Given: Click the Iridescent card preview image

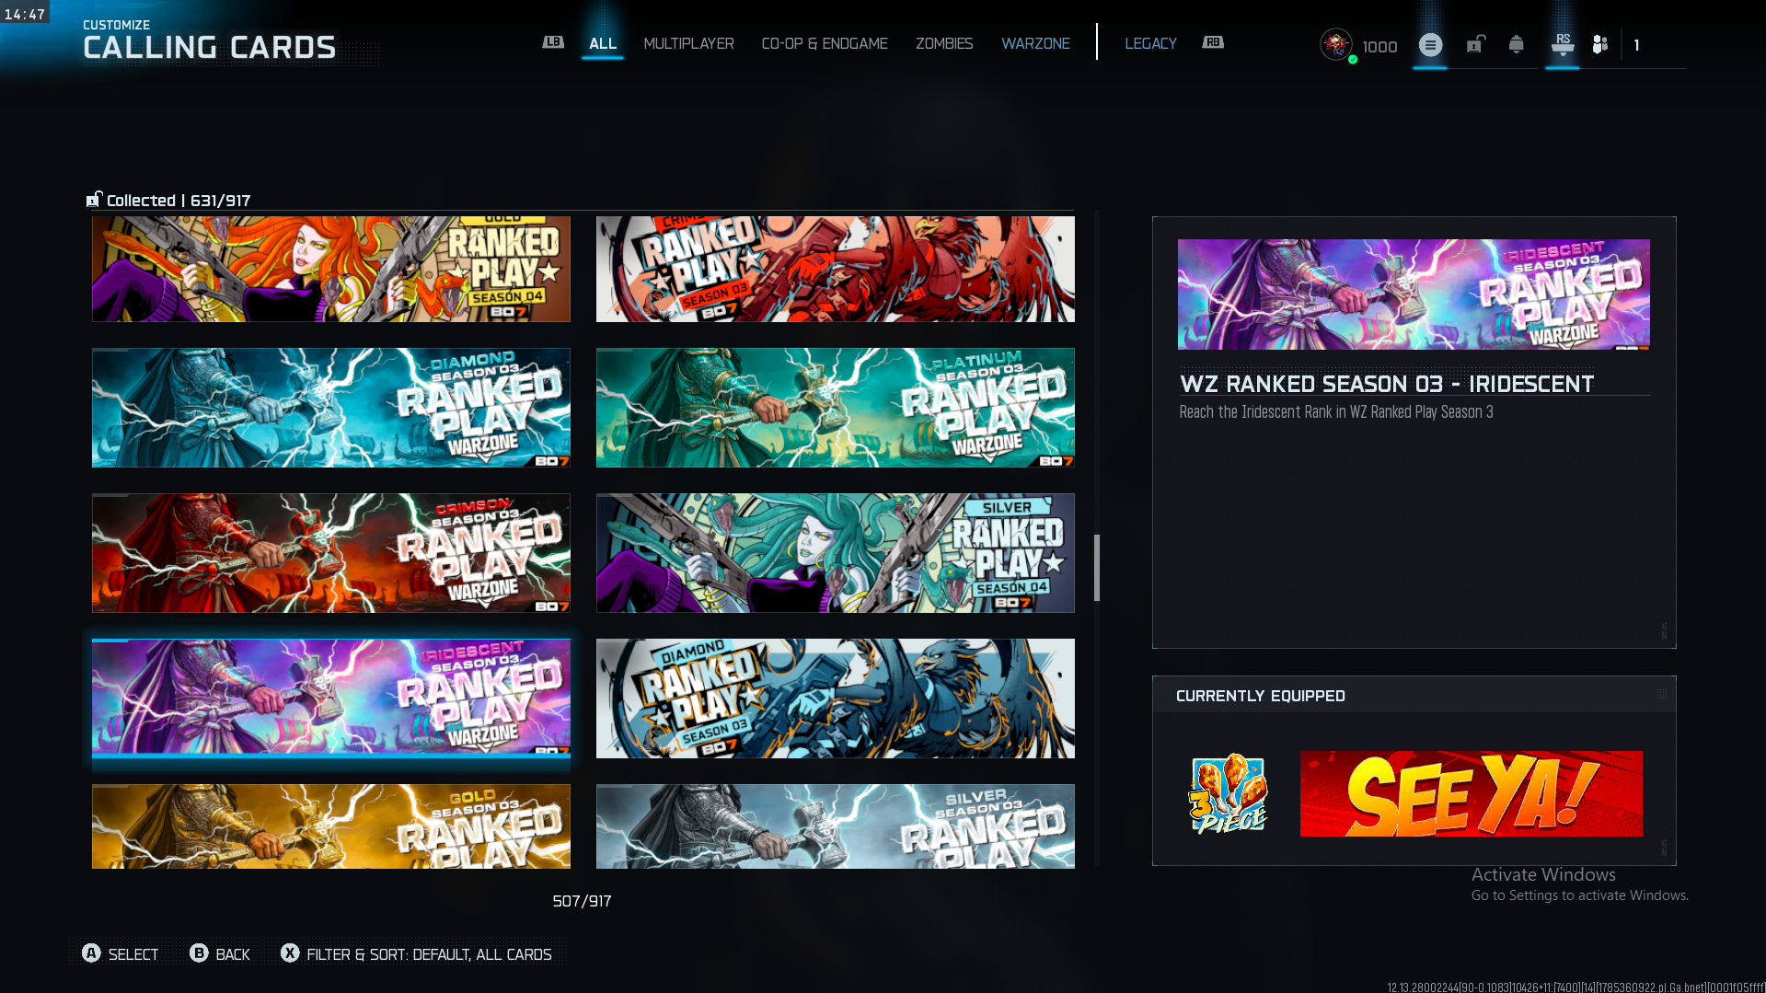Looking at the screenshot, I should coord(1414,294).
